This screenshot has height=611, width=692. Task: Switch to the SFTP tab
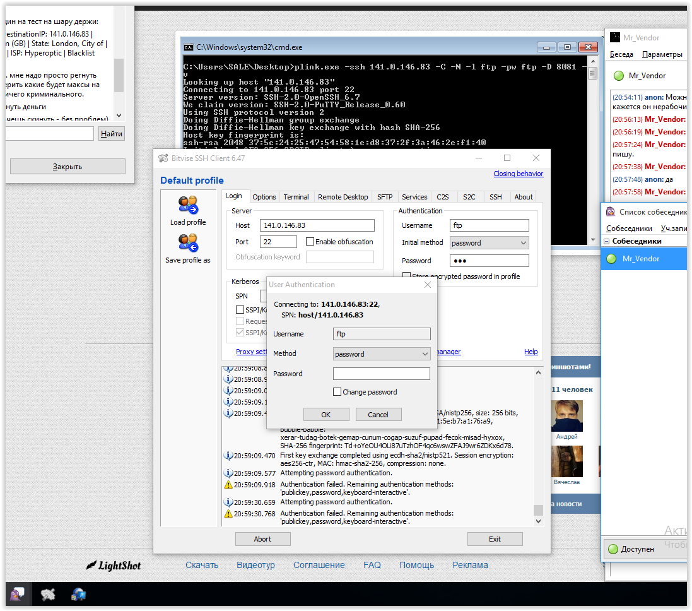pos(385,197)
